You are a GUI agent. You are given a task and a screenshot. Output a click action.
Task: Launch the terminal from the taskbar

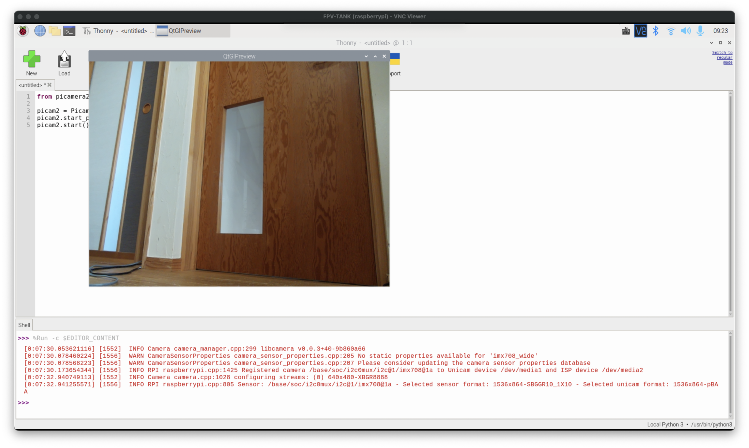[69, 31]
